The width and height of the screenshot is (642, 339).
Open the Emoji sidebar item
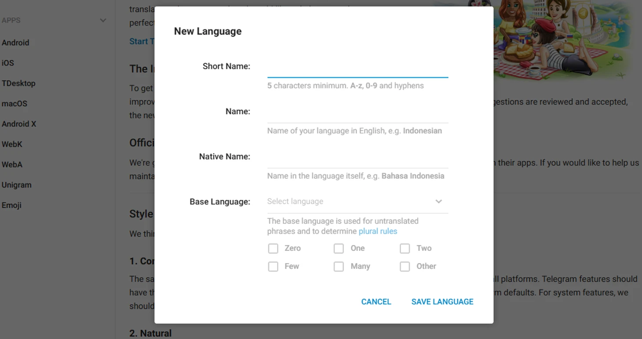11,205
